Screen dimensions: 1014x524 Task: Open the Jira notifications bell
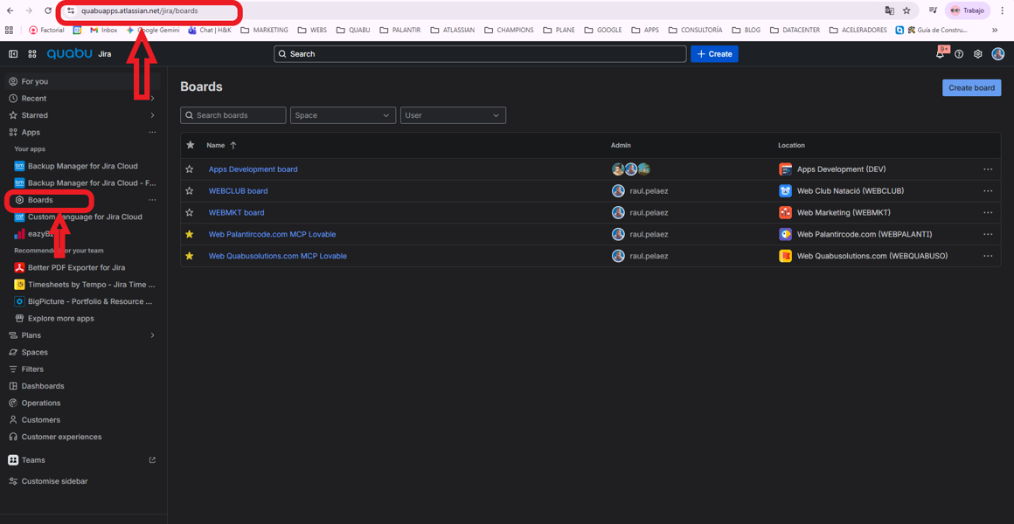(940, 54)
